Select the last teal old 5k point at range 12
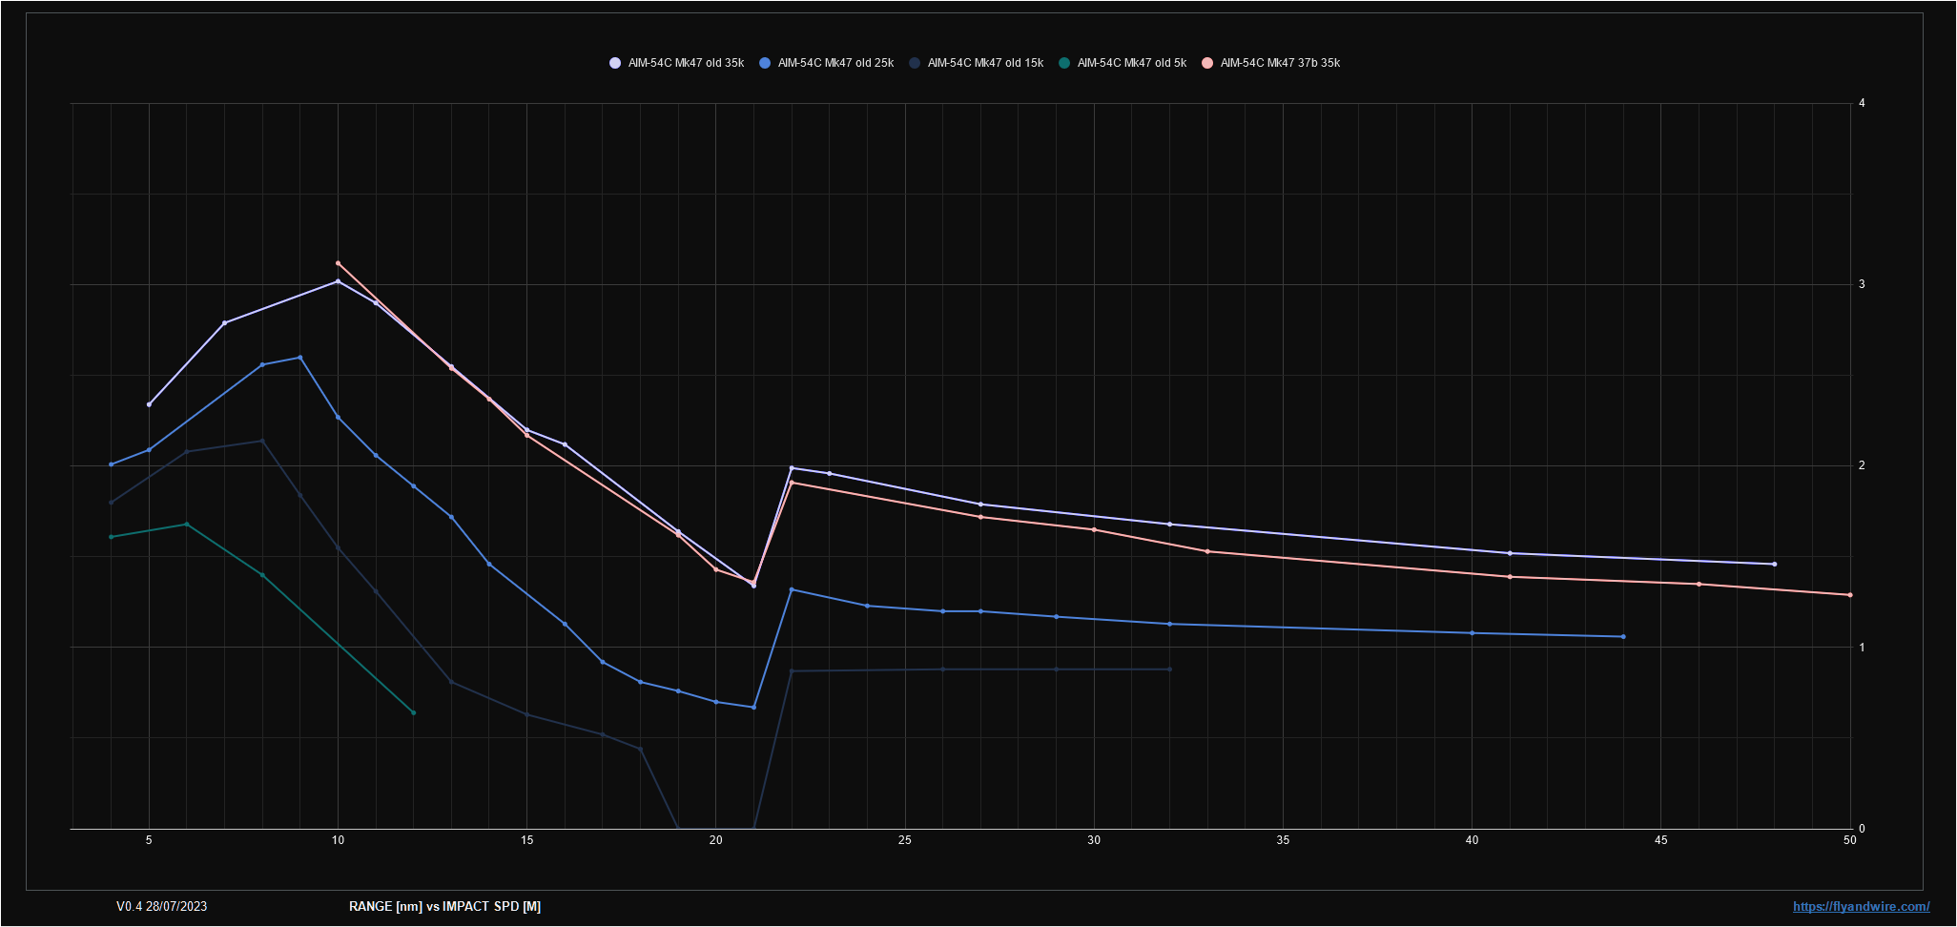This screenshot has height=927, width=1957. coord(413,713)
